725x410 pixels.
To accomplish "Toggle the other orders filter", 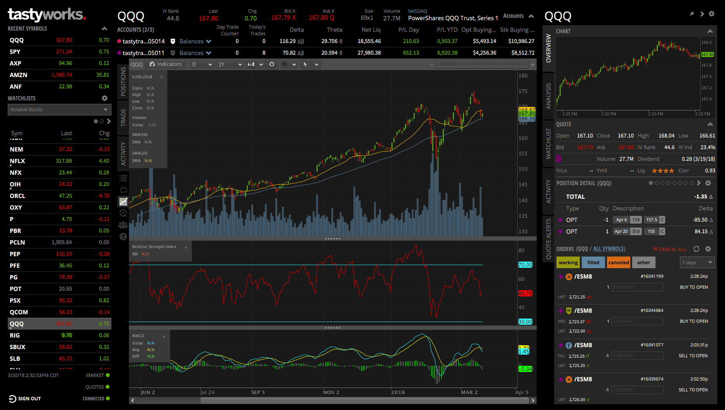I will pyautogui.click(x=644, y=262).
